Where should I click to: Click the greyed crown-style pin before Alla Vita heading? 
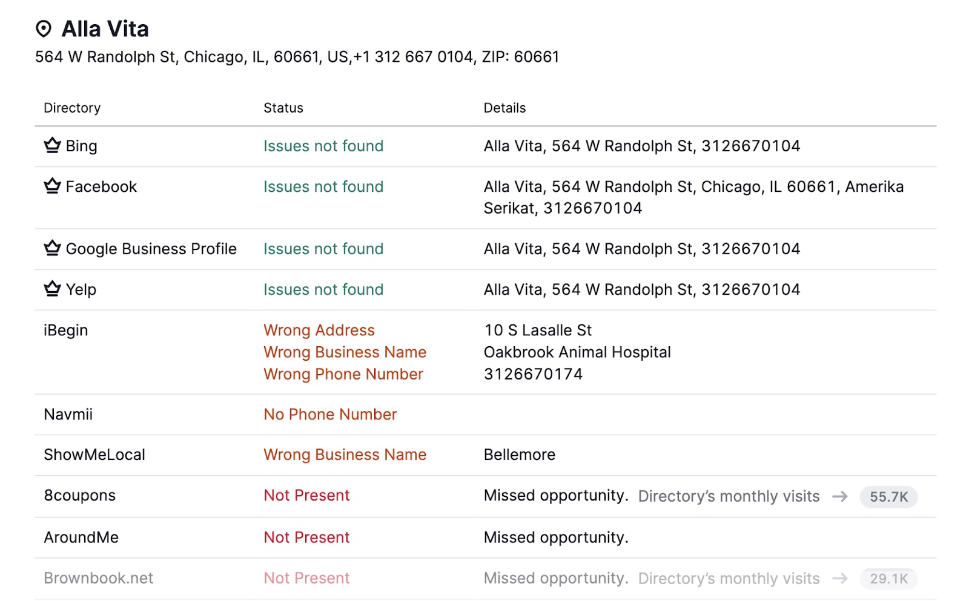[42, 28]
